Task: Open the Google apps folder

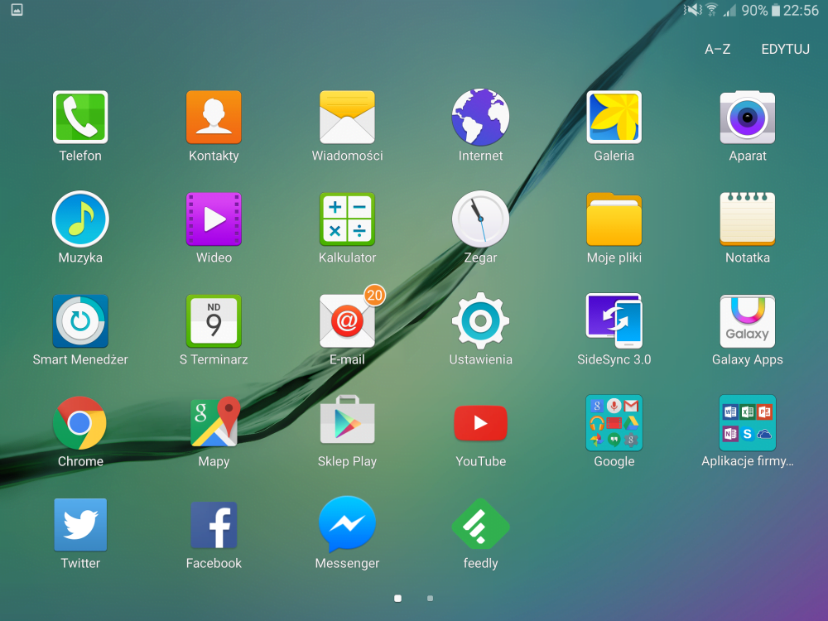Action: pyautogui.click(x=614, y=423)
